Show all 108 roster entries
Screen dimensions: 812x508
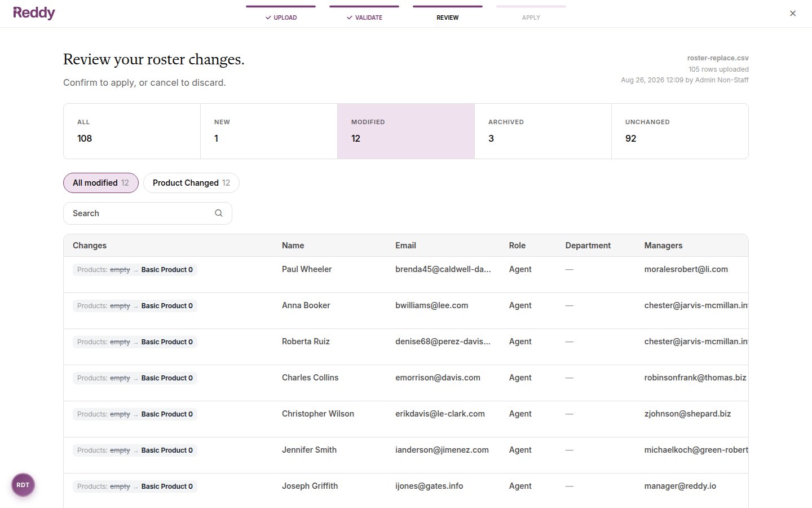(x=132, y=131)
